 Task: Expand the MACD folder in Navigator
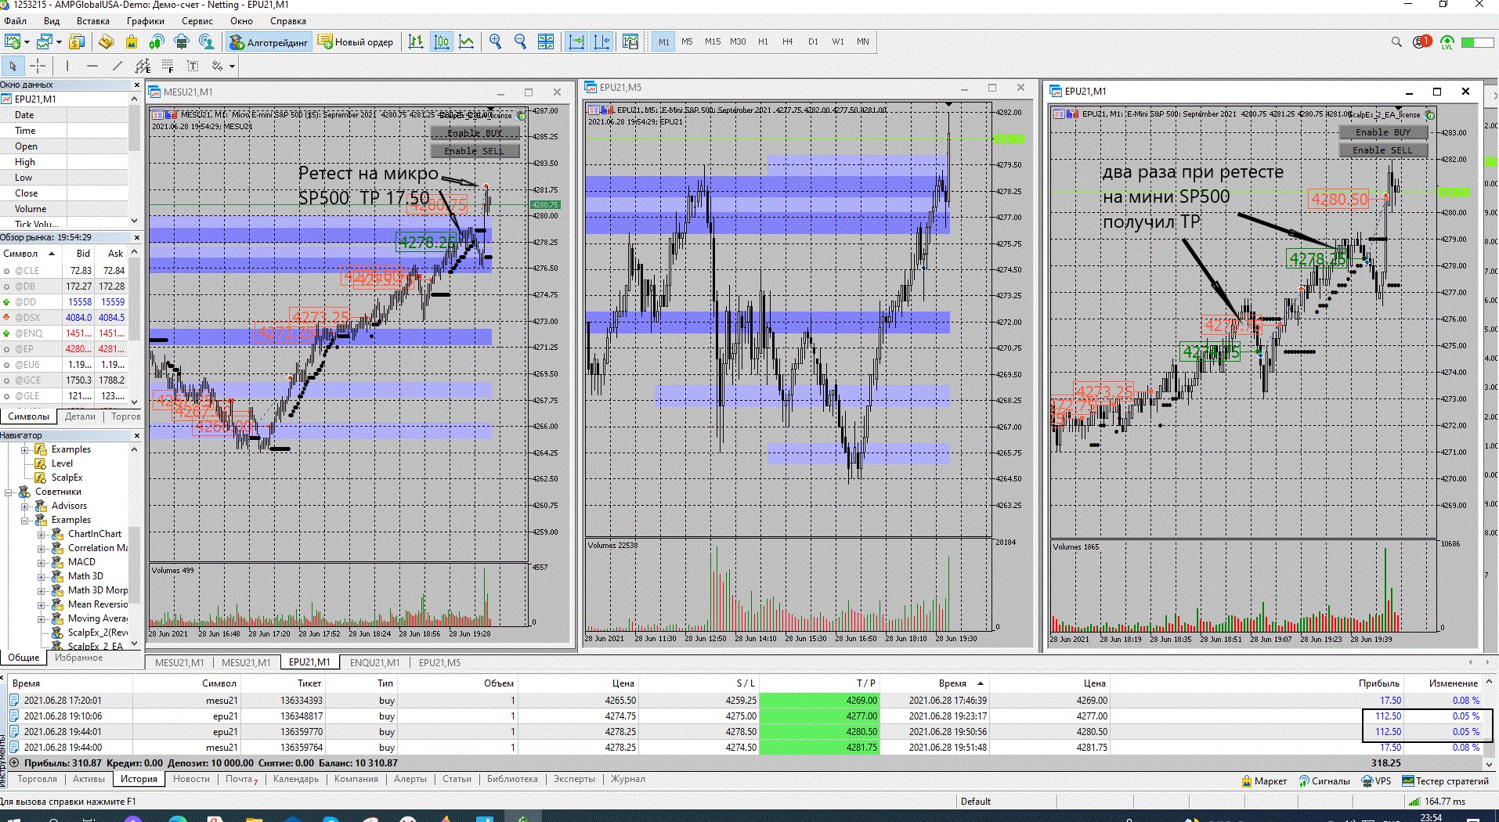tap(41, 563)
